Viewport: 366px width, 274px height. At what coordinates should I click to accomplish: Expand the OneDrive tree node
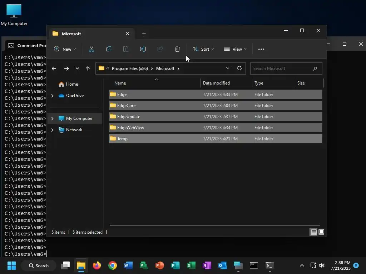click(x=52, y=96)
